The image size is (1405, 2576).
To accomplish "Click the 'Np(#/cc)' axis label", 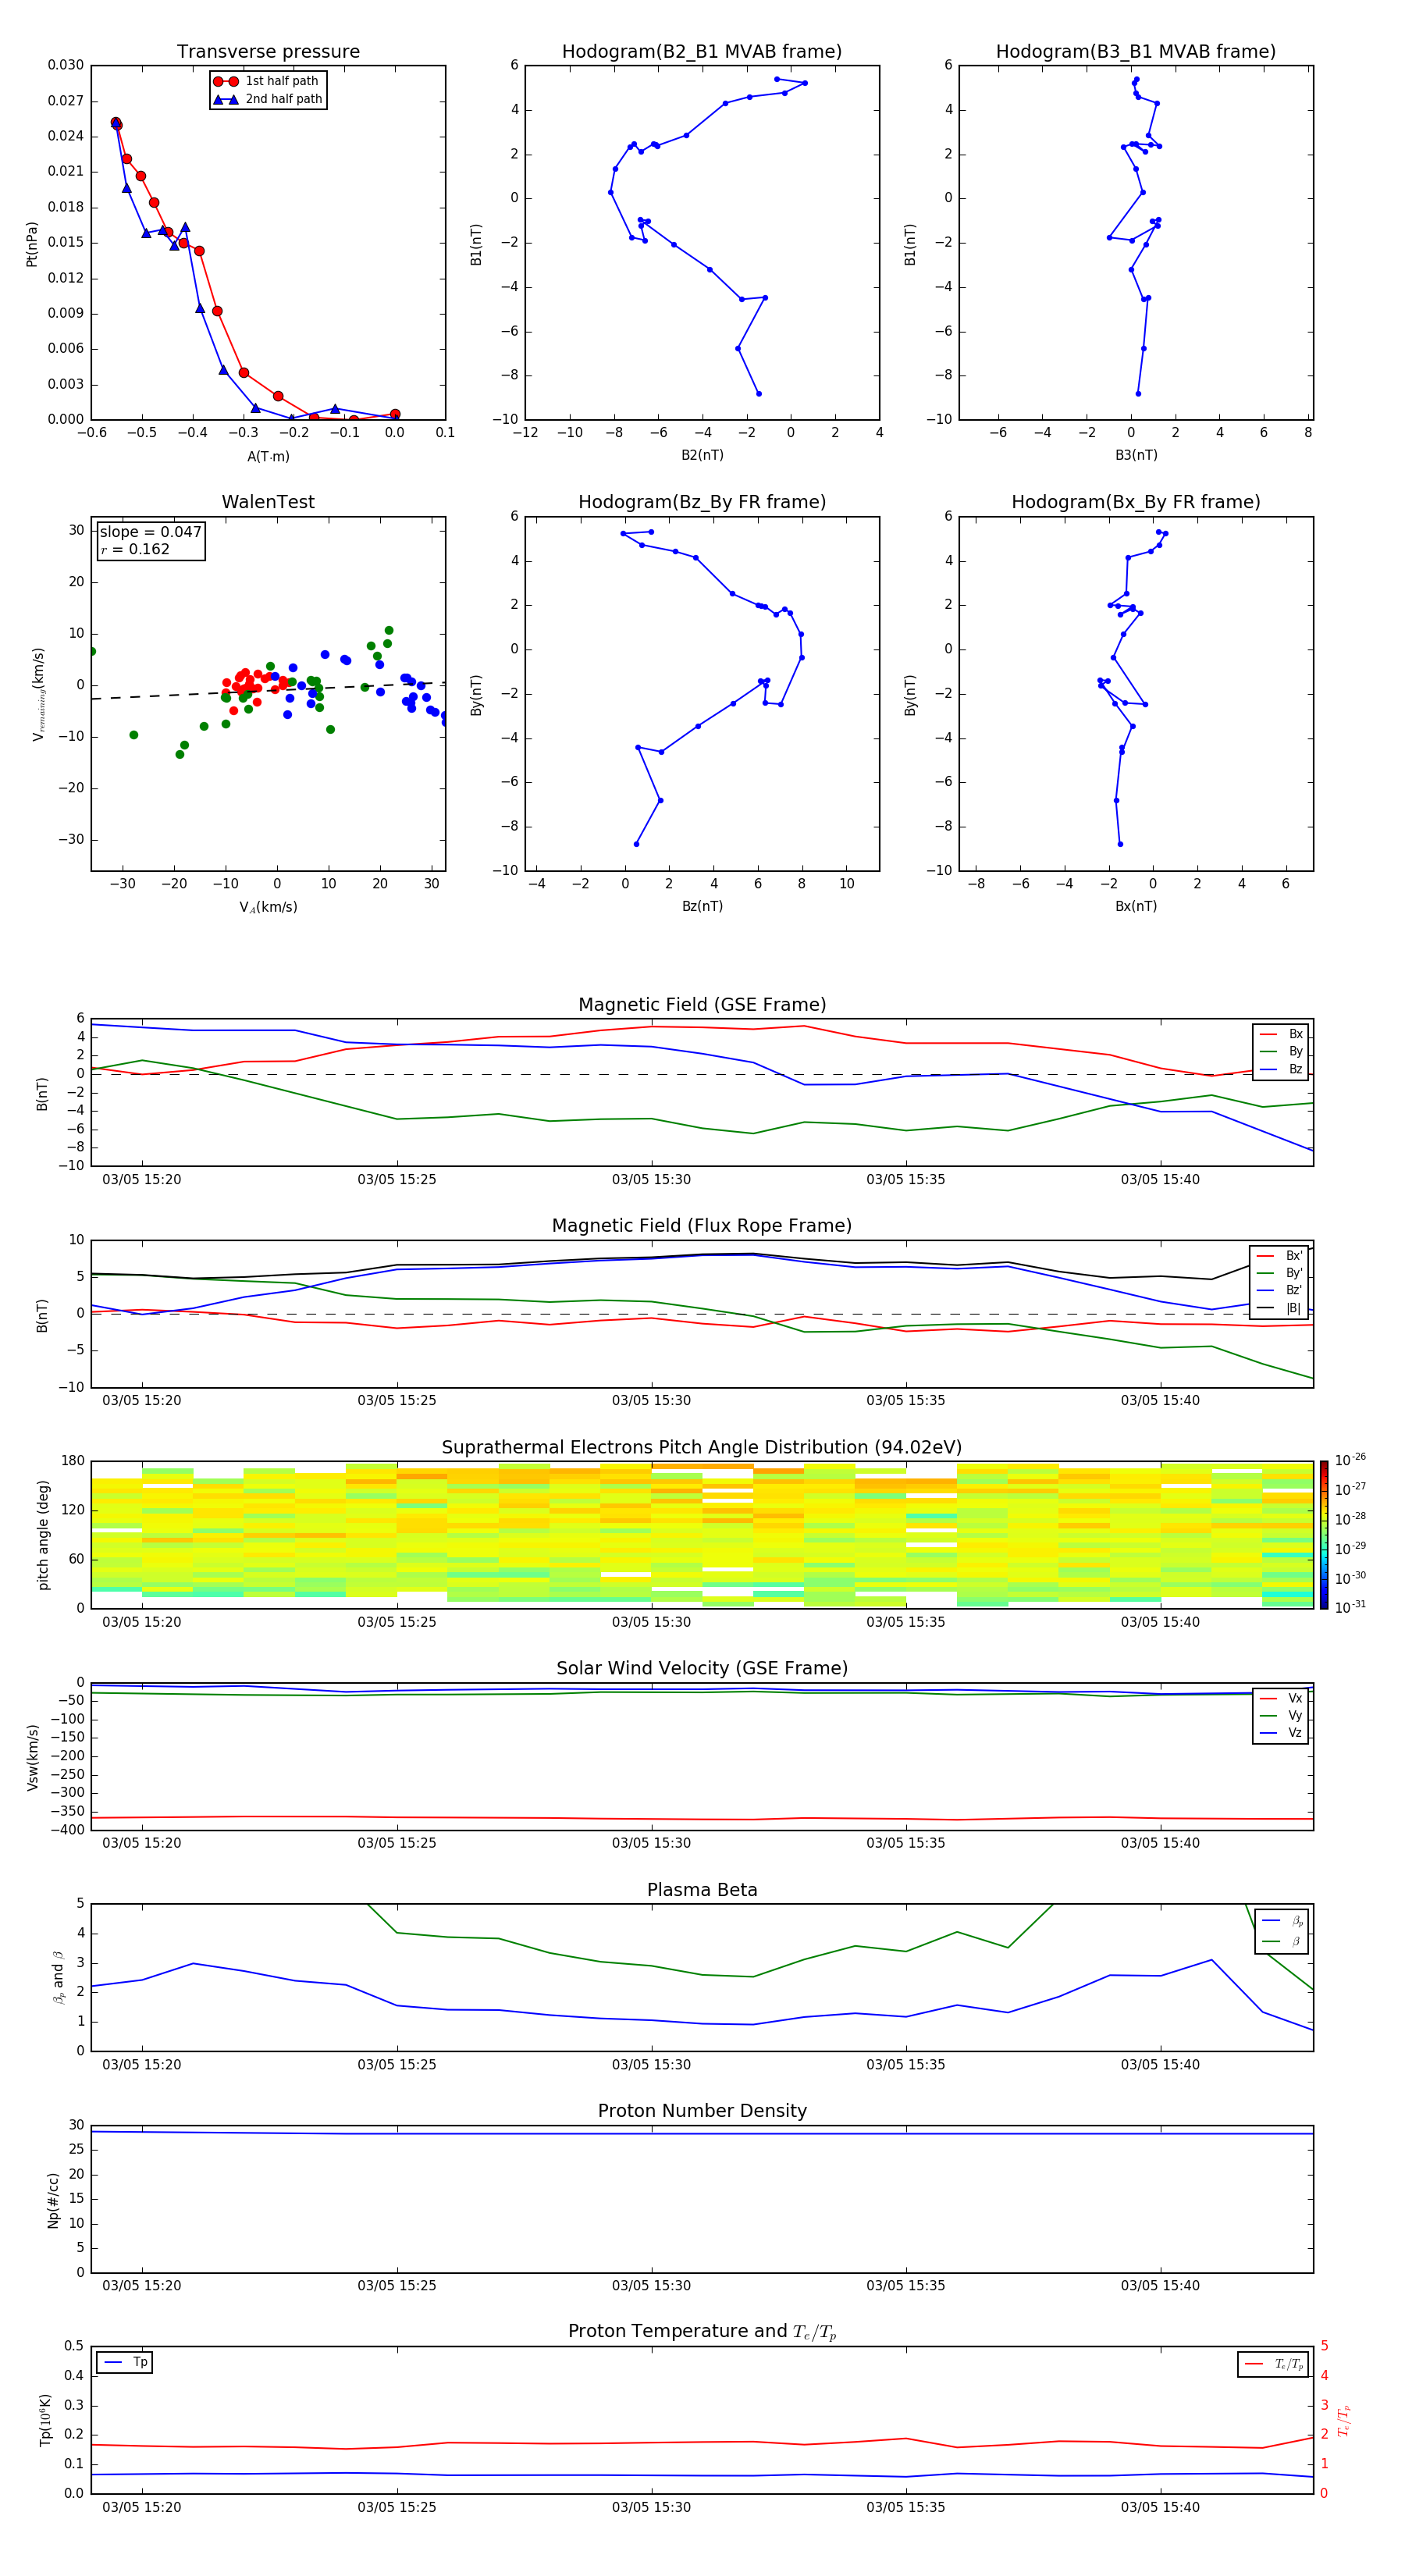I will tap(53, 2200).
